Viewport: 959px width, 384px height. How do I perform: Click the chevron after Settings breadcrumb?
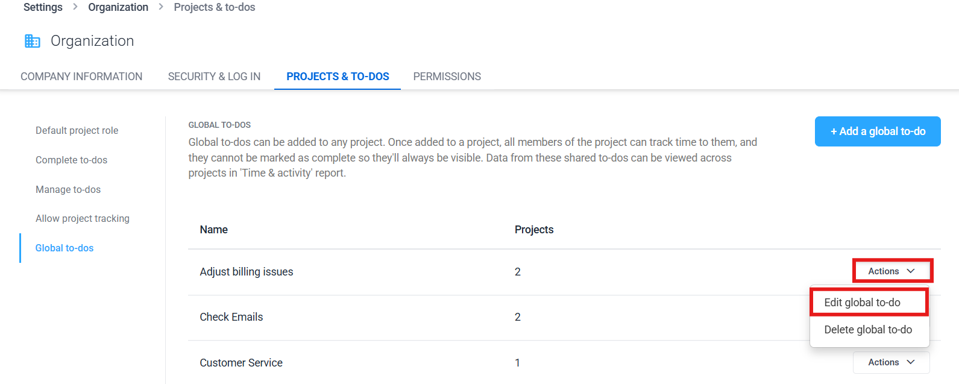(75, 7)
